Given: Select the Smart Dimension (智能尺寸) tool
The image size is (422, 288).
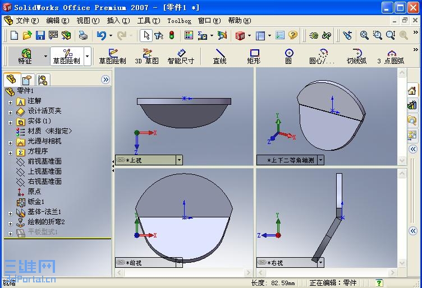Looking at the screenshot, I should pos(181,57).
